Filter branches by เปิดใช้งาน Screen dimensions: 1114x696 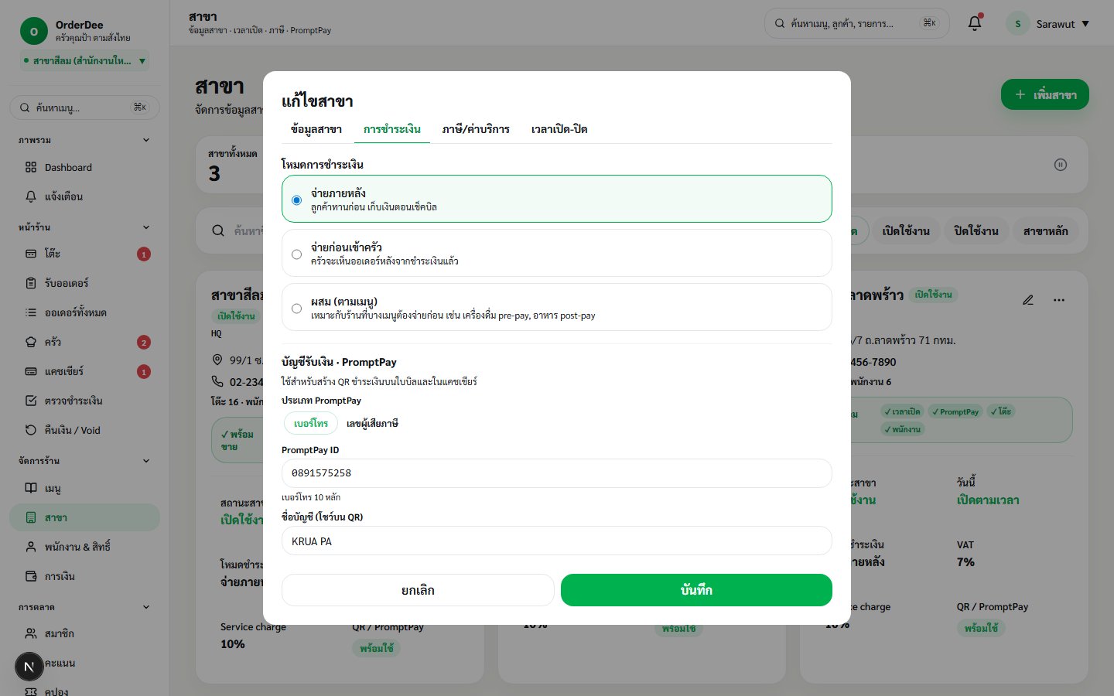click(x=906, y=230)
